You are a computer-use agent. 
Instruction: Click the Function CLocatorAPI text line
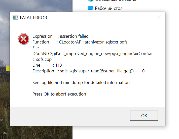point(80,42)
